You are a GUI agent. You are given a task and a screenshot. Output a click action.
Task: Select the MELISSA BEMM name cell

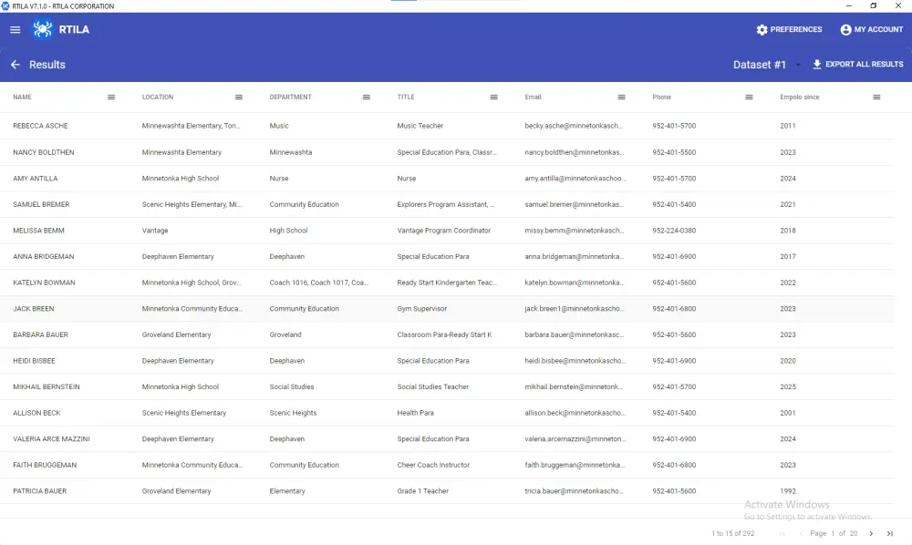click(x=38, y=231)
